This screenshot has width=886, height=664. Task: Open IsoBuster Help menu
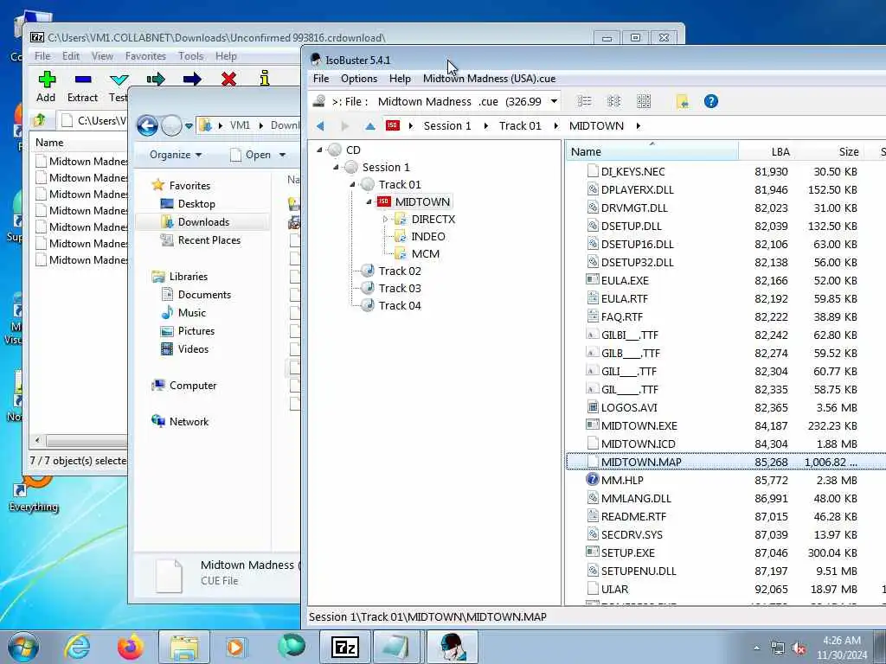click(400, 79)
